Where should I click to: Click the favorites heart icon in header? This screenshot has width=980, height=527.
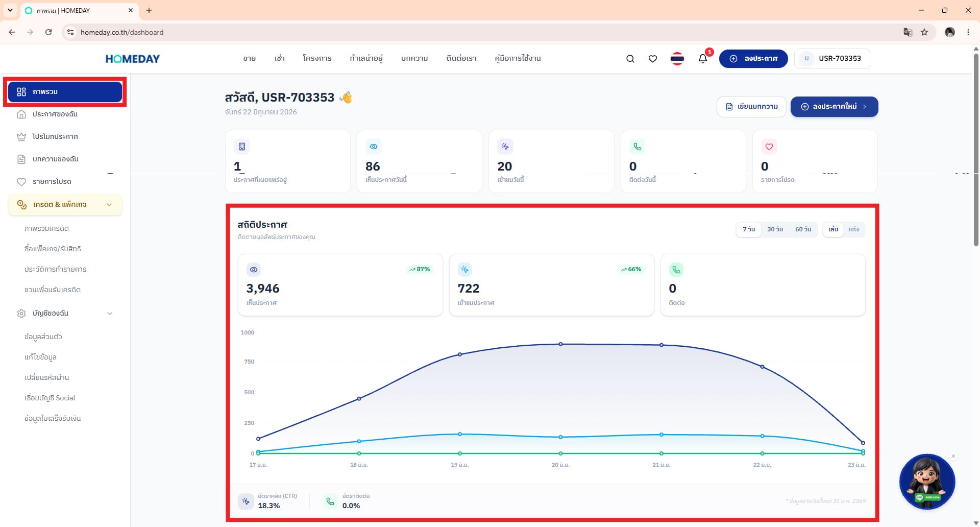tap(653, 59)
